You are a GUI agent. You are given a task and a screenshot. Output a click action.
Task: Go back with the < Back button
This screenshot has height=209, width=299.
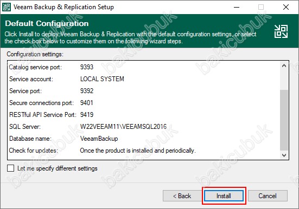click(182, 196)
